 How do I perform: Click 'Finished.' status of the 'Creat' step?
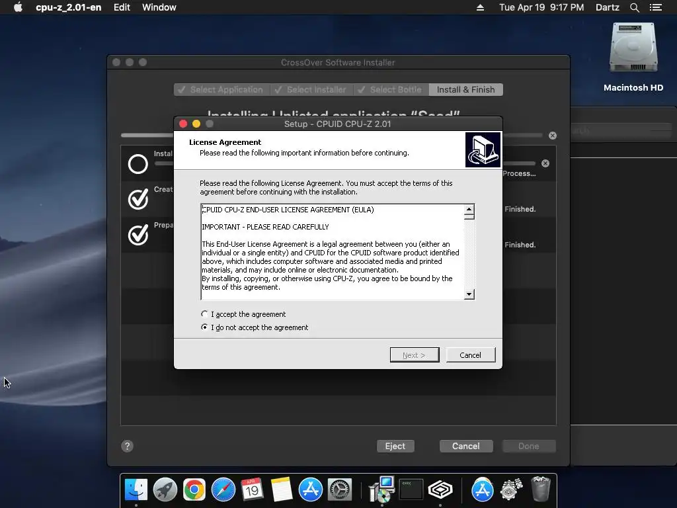pos(520,209)
